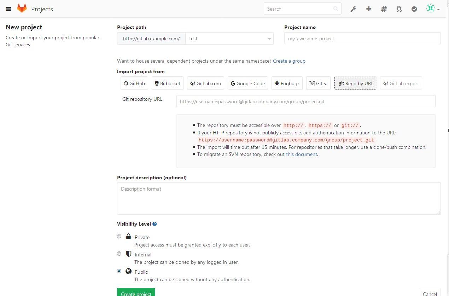This screenshot has width=449, height=296.
Task: Click the Private lock icon
Action: [128, 237]
